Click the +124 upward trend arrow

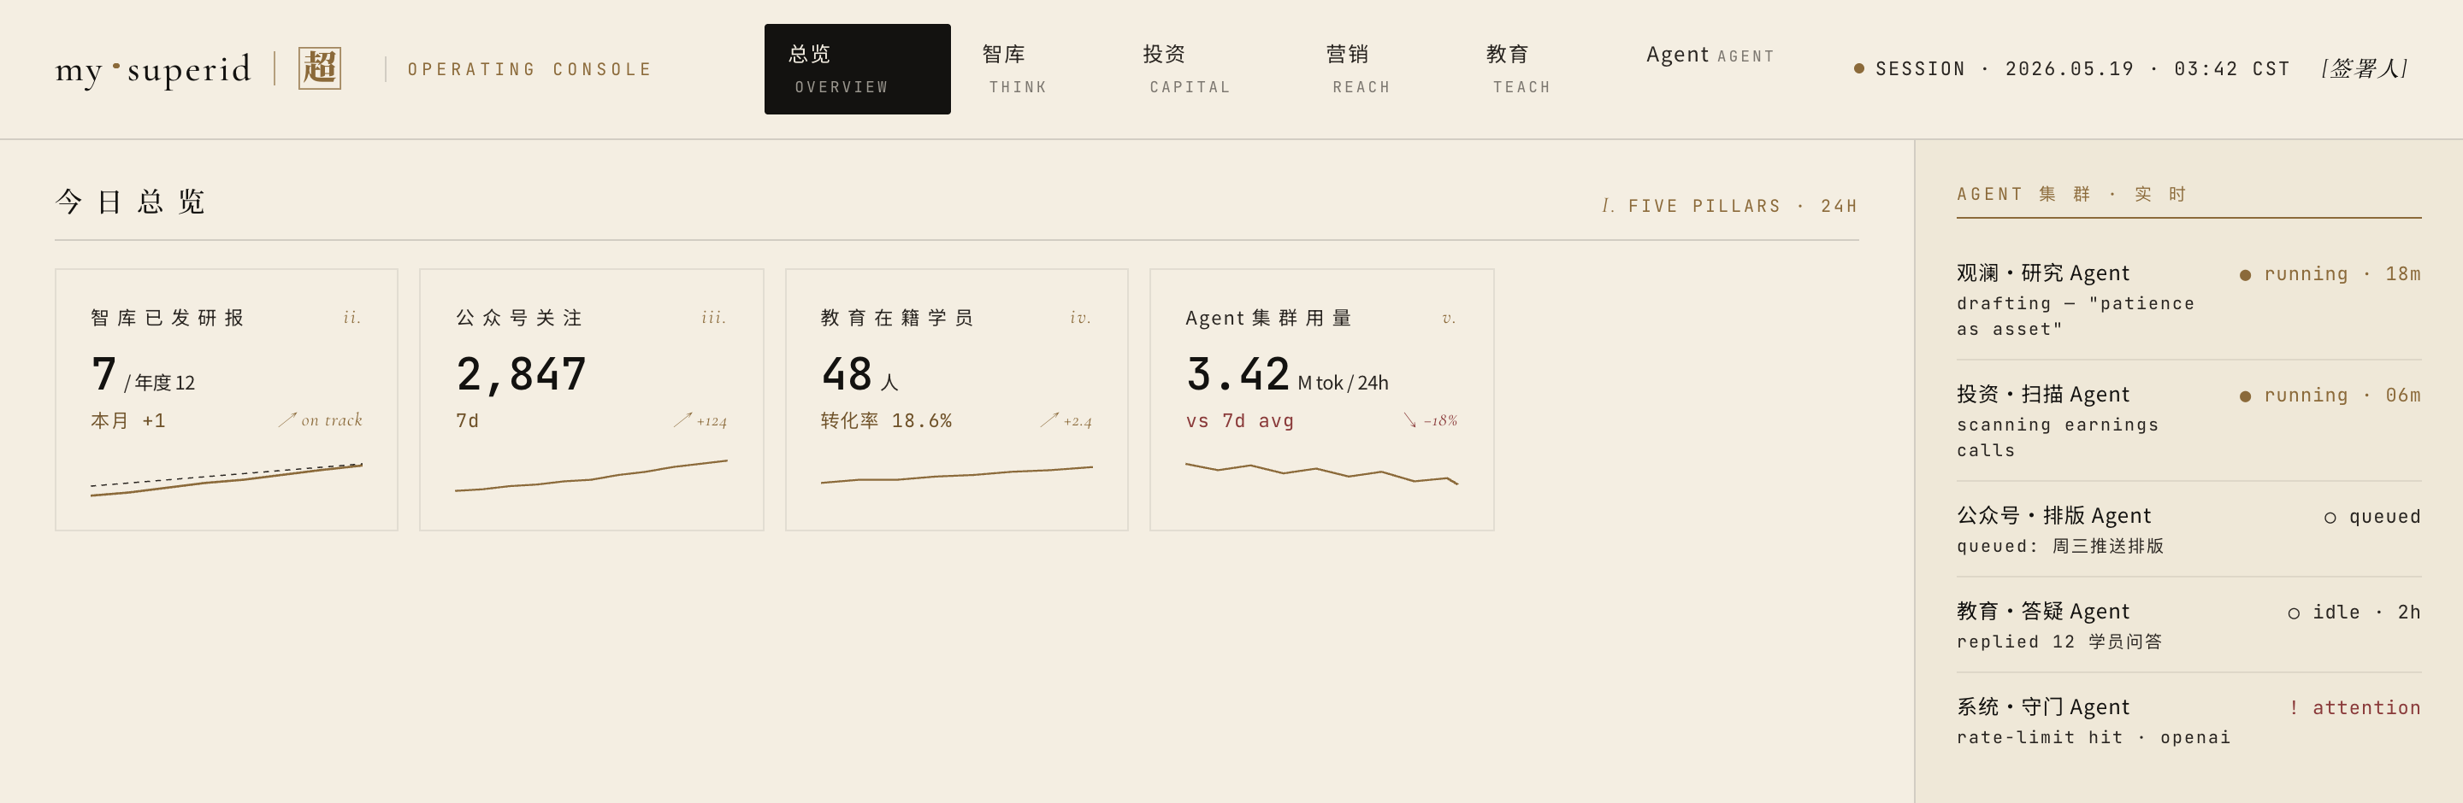click(682, 420)
